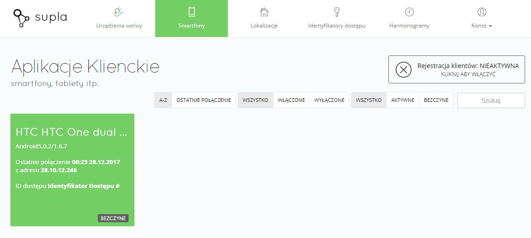Click the Supla logo icon
Image resolution: width=531 pixels, height=238 pixels.
click(21, 18)
